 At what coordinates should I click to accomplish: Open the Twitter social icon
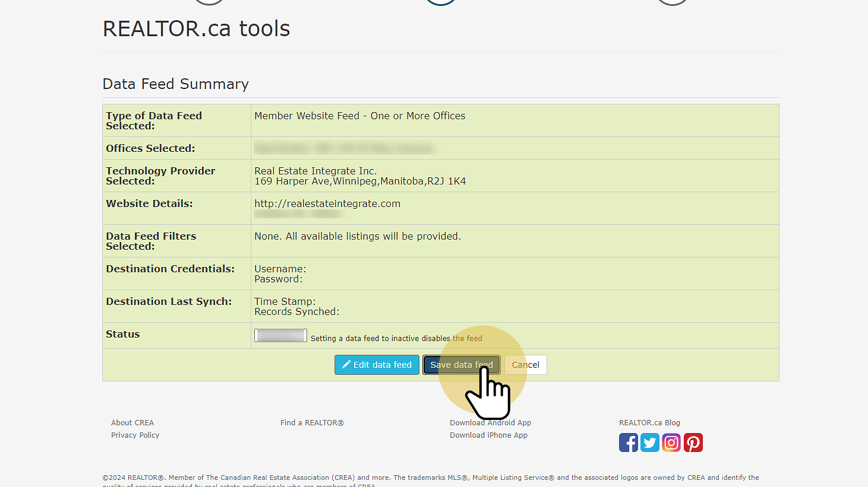[x=650, y=443]
